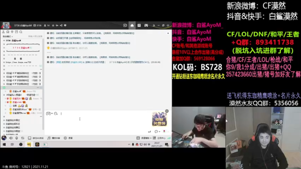This screenshot has height=169, width=301.
Task: Open the audio mixer settings icon
Action: pyautogui.click(x=23, y=138)
